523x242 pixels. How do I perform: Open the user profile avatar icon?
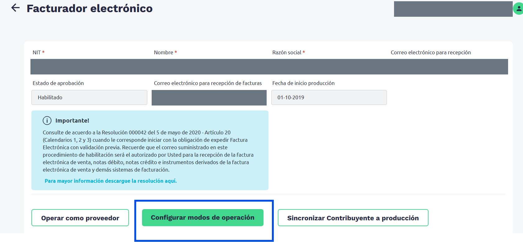(518, 8)
